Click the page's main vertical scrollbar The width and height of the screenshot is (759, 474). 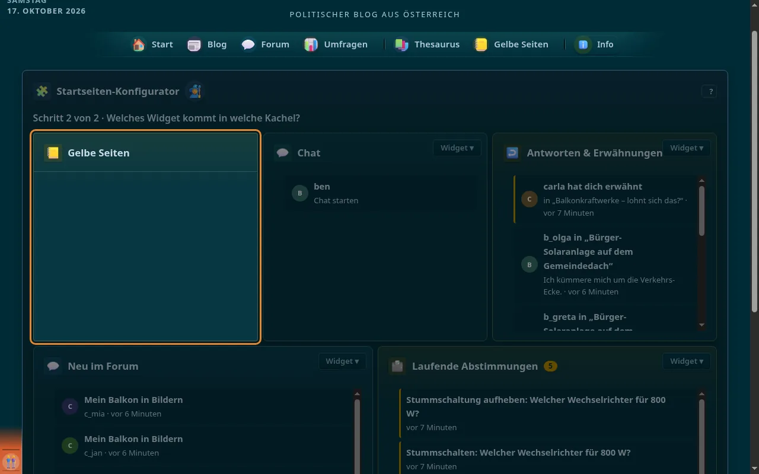754,172
